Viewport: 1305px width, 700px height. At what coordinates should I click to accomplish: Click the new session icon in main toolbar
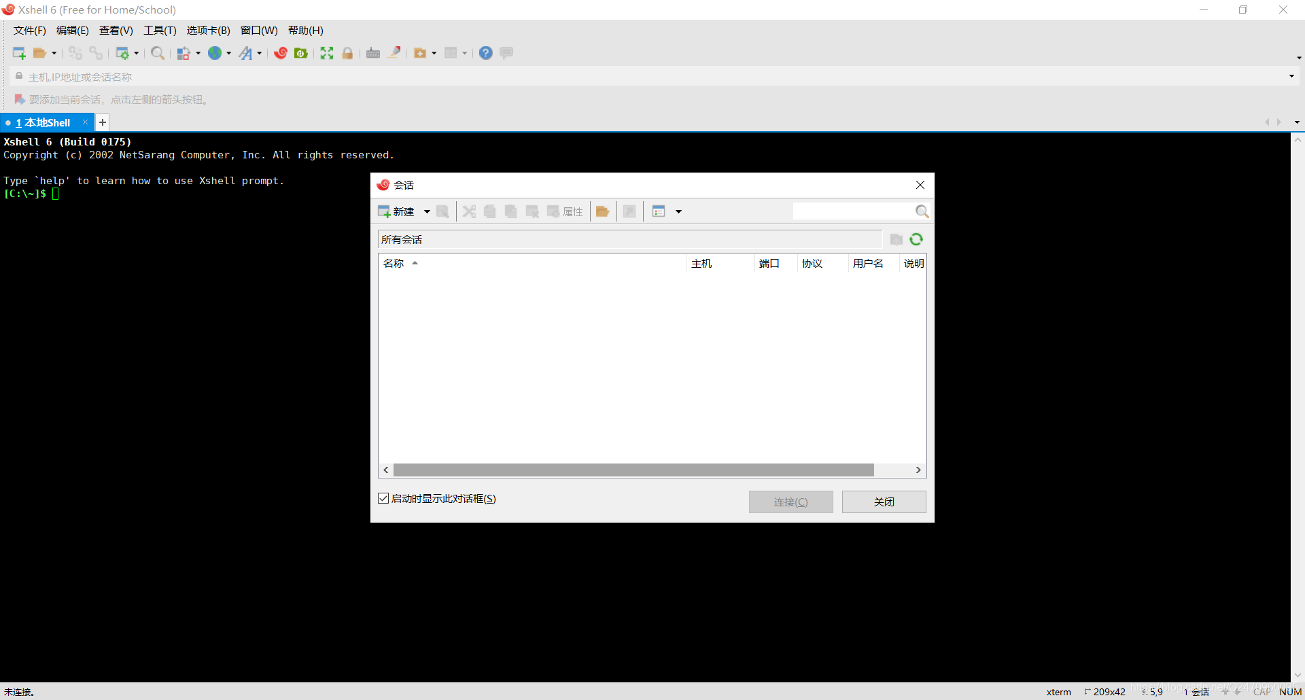click(19, 53)
